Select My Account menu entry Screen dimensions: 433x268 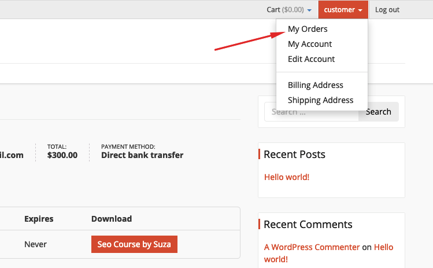pos(309,44)
